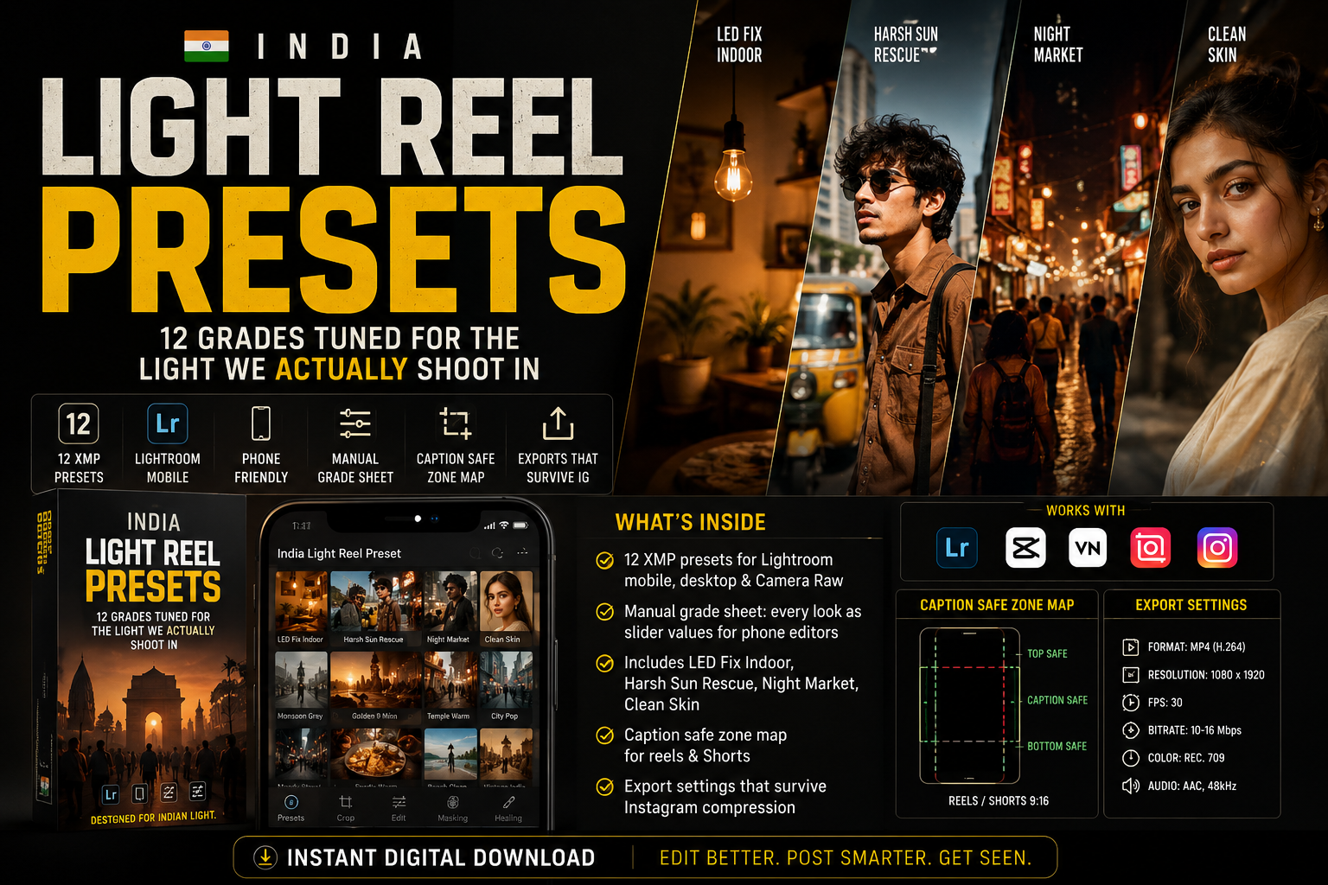Select the Crop tab in phone toolbar
1328x885 pixels.
[x=346, y=809]
